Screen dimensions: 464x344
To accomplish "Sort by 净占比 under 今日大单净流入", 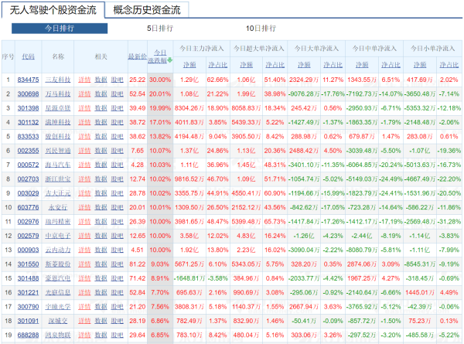I will click(x=333, y=64).
